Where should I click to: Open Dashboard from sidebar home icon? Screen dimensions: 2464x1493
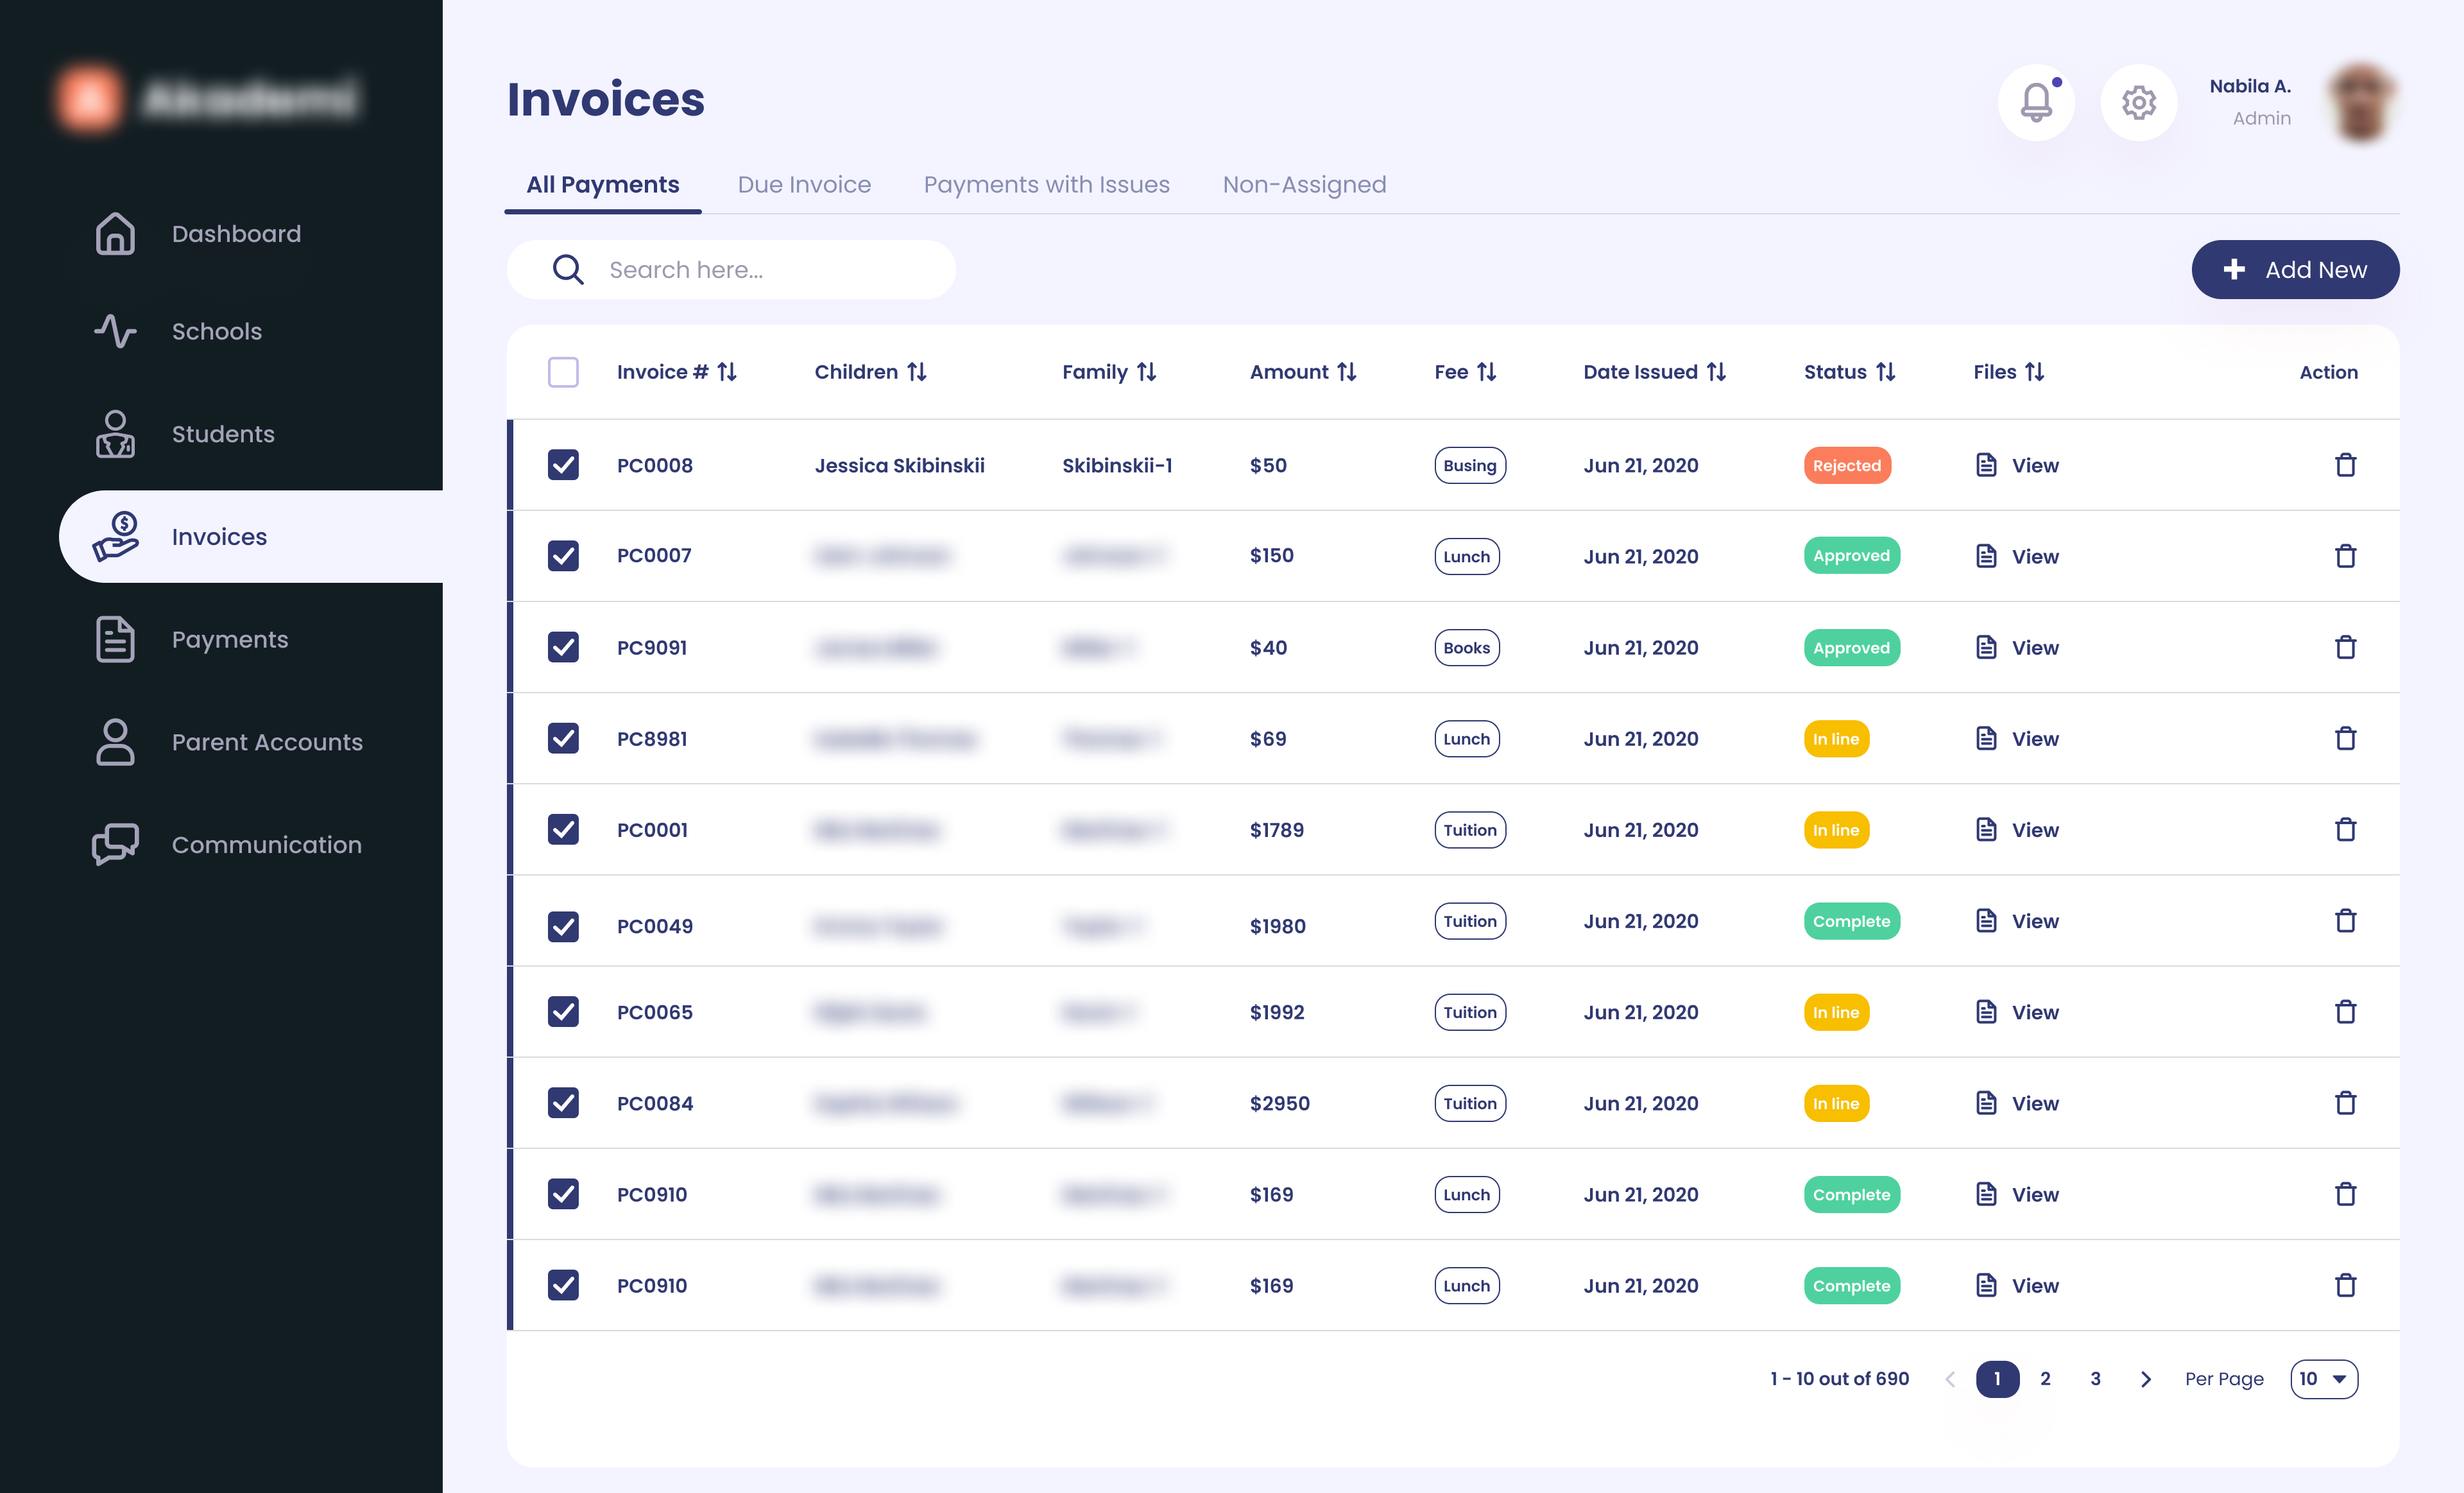click(x=115, y=233)
